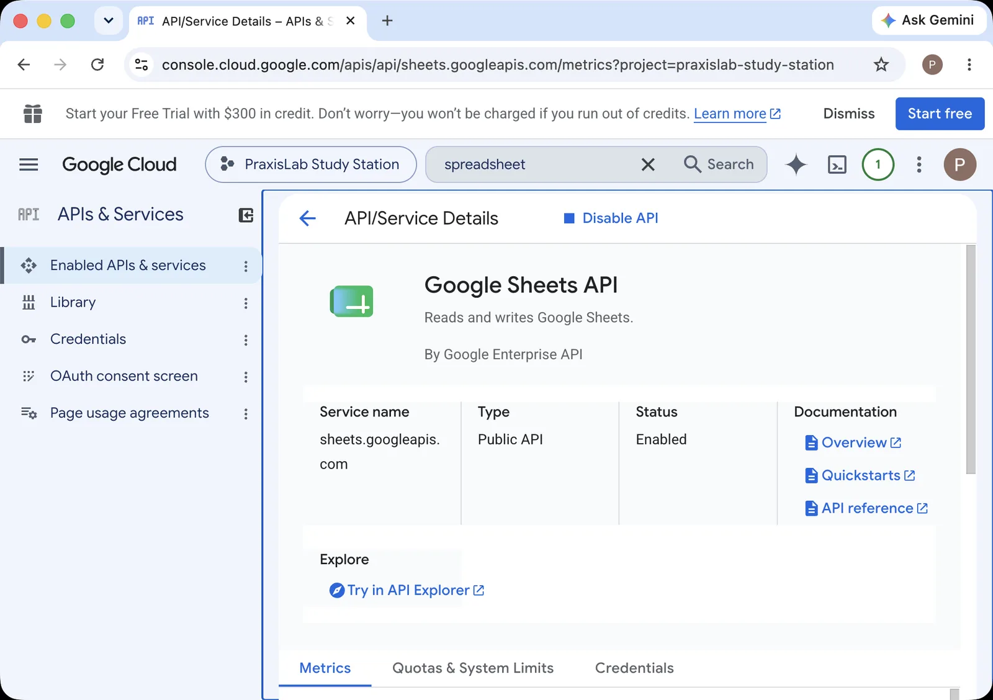This screenshot has width=993, height=700.
Task: Click the Public API type value
Action: [510, 439]
